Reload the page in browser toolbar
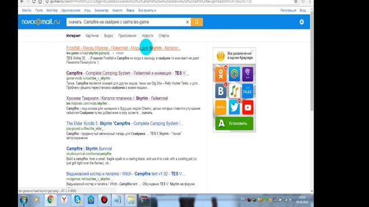 pos(34,2)
